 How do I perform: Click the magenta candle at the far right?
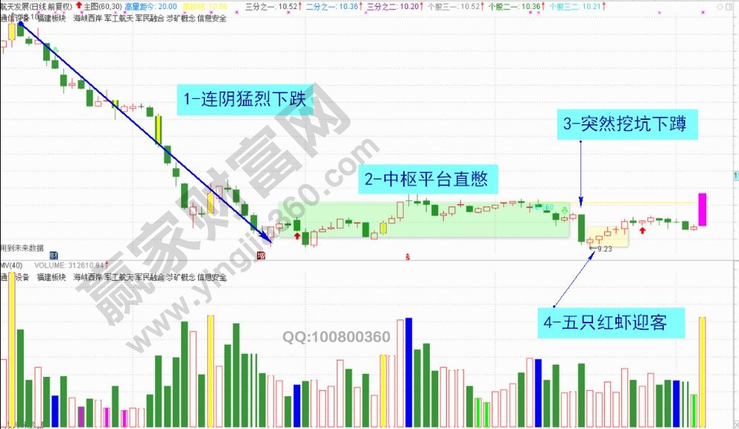(702, 209)
